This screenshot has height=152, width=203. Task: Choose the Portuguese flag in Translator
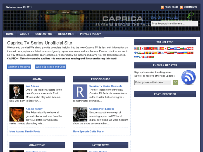click(152, 49)
